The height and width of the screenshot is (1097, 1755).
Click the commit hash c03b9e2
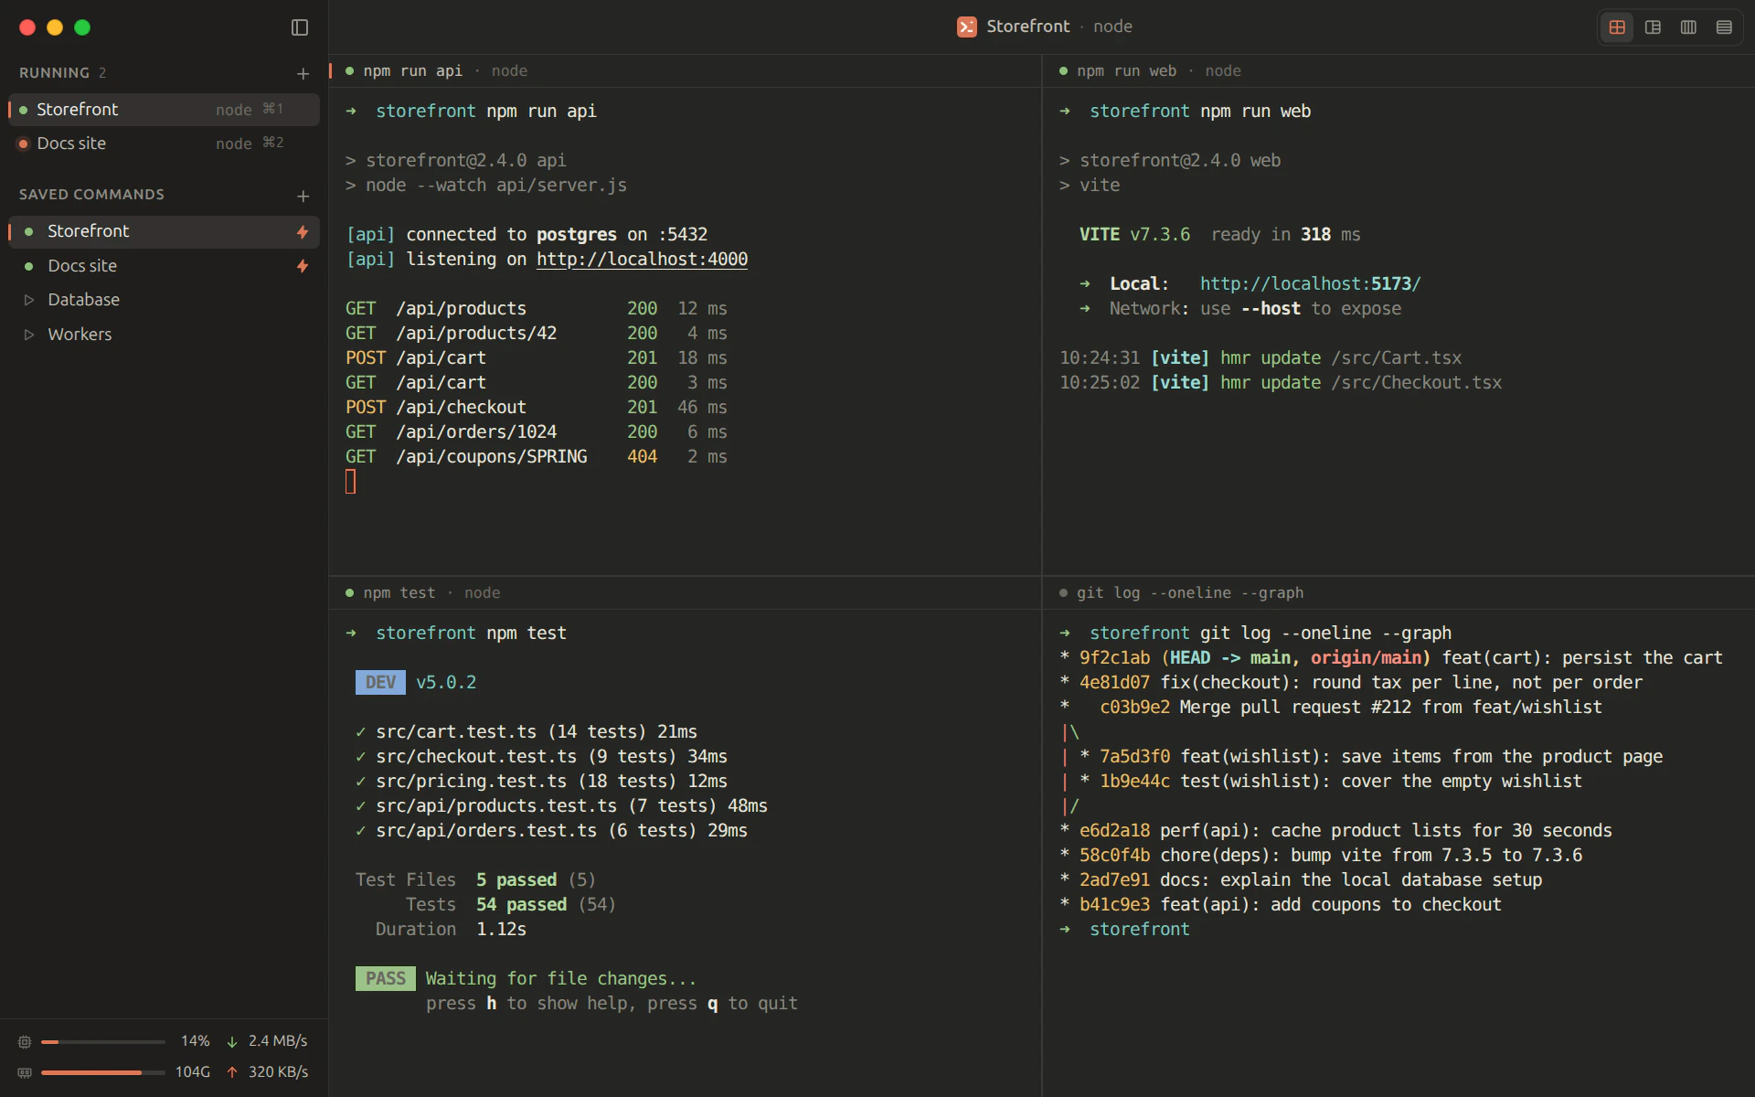(1134, 707)
